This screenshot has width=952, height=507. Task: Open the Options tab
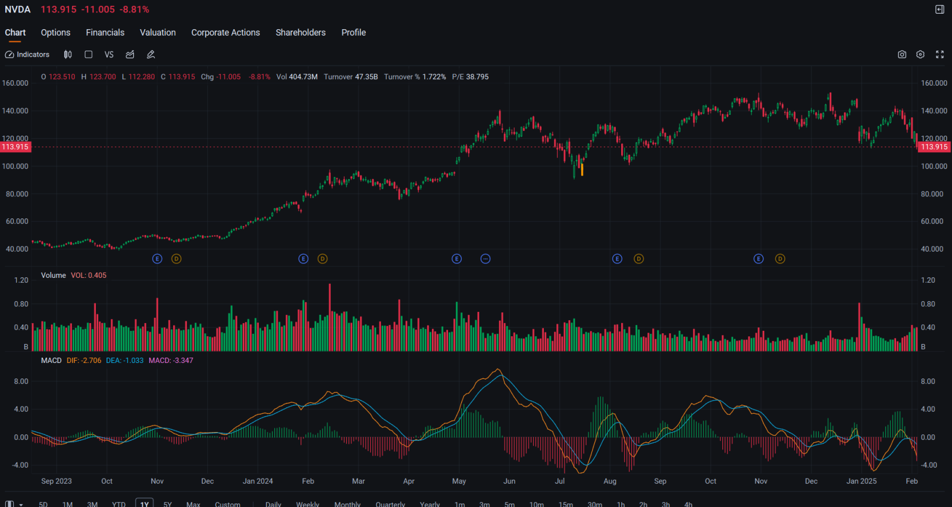tap(55, 33)
